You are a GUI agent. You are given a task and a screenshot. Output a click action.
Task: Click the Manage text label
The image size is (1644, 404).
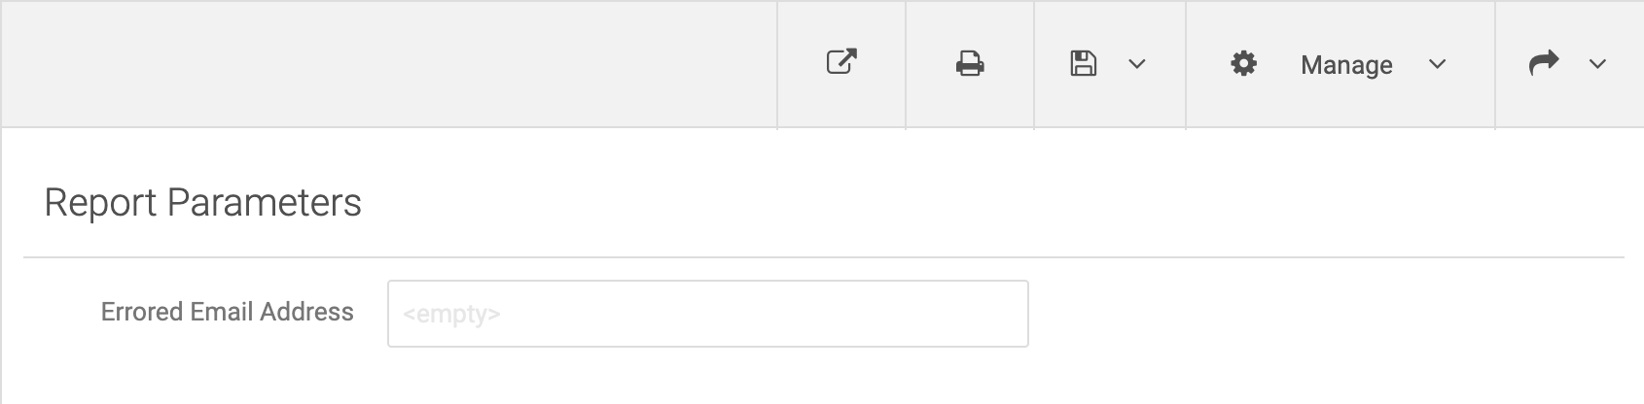click(1346, 65)
